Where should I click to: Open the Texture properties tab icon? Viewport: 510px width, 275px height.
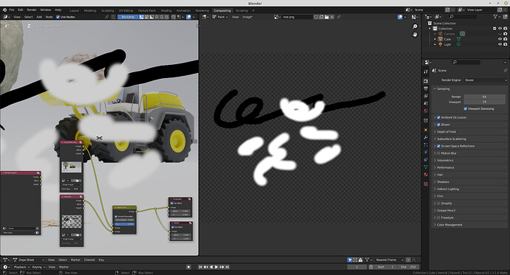pyautogui.click(x=426, y=184)
